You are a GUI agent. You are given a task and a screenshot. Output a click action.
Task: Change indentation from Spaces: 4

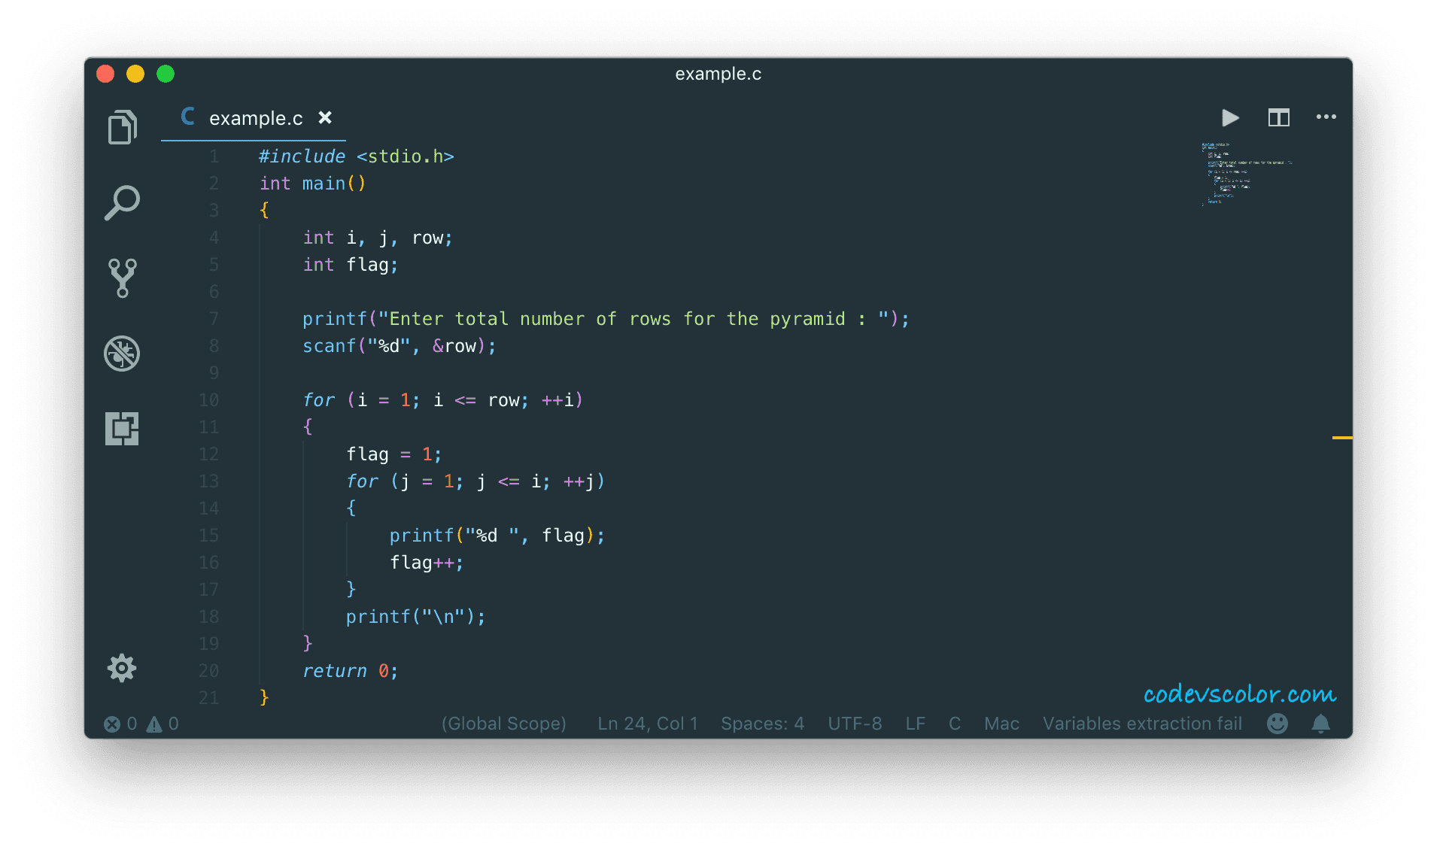tap(762, 724)
